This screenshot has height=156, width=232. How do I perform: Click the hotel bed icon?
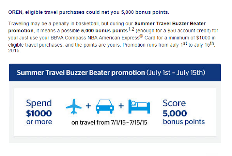(x=139, y=107)
